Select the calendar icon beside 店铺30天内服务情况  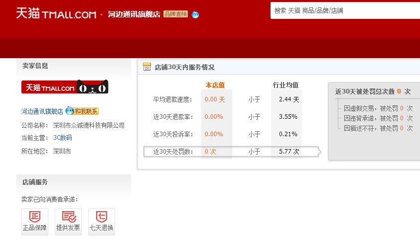pos(147,67)
